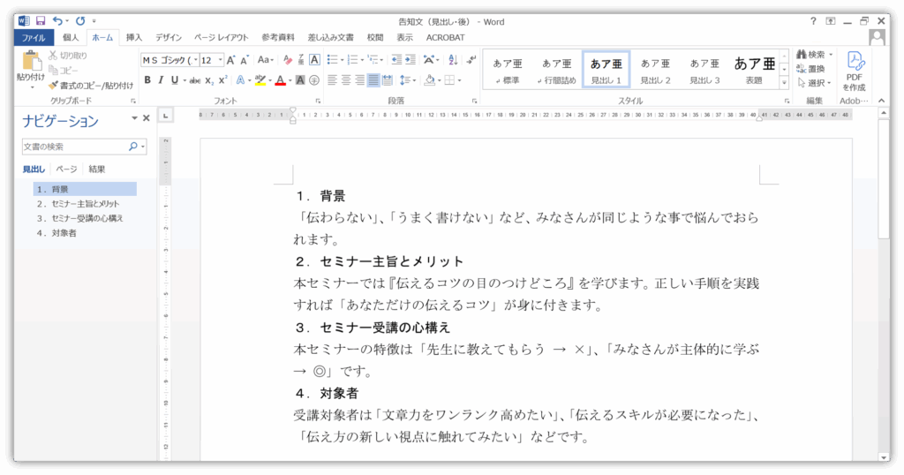Open the font size 12 dropdown
Screen dimensions: 904x475
(220, 60)
